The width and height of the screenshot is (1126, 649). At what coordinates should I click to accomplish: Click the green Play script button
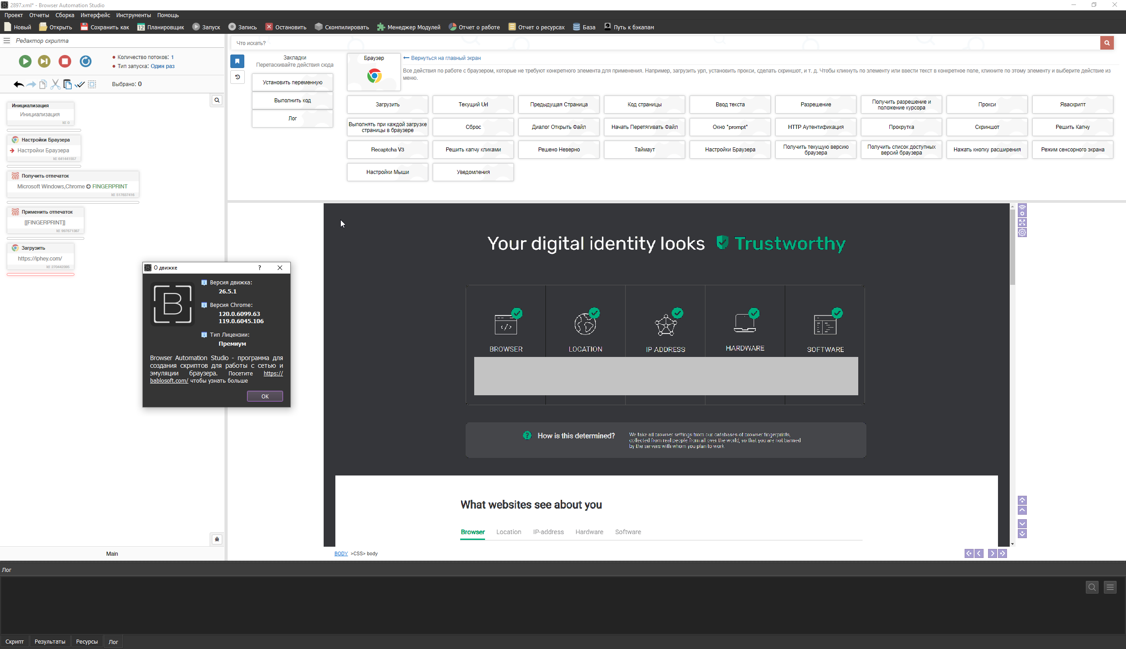(25, 61)
